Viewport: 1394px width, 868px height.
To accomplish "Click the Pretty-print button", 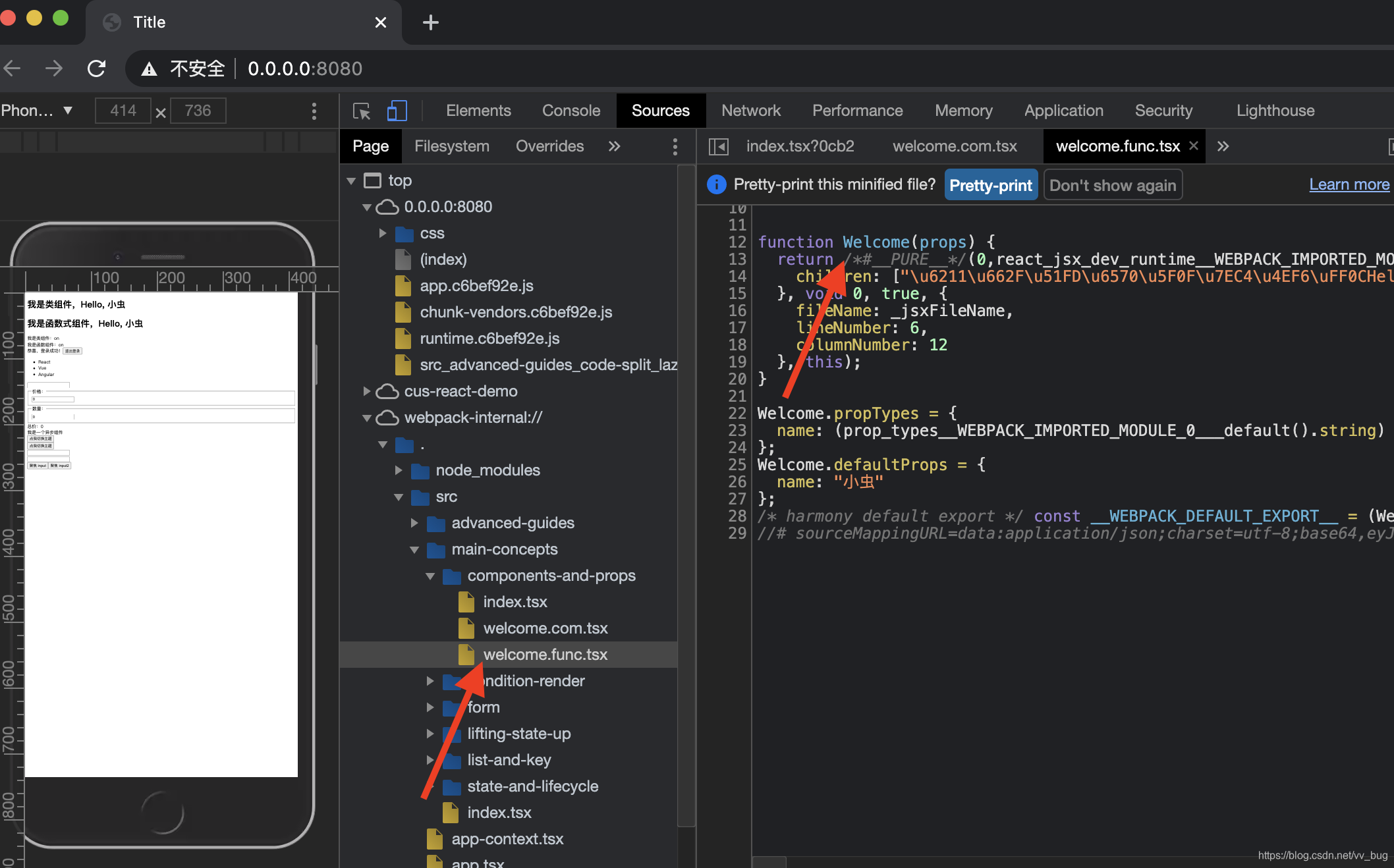I will [990, 185].
